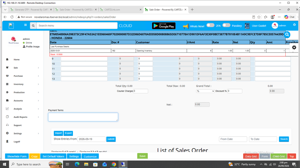Open Microsoft Edge from the taskbar
Screen dimensions: 300x168
click(77, 164)
